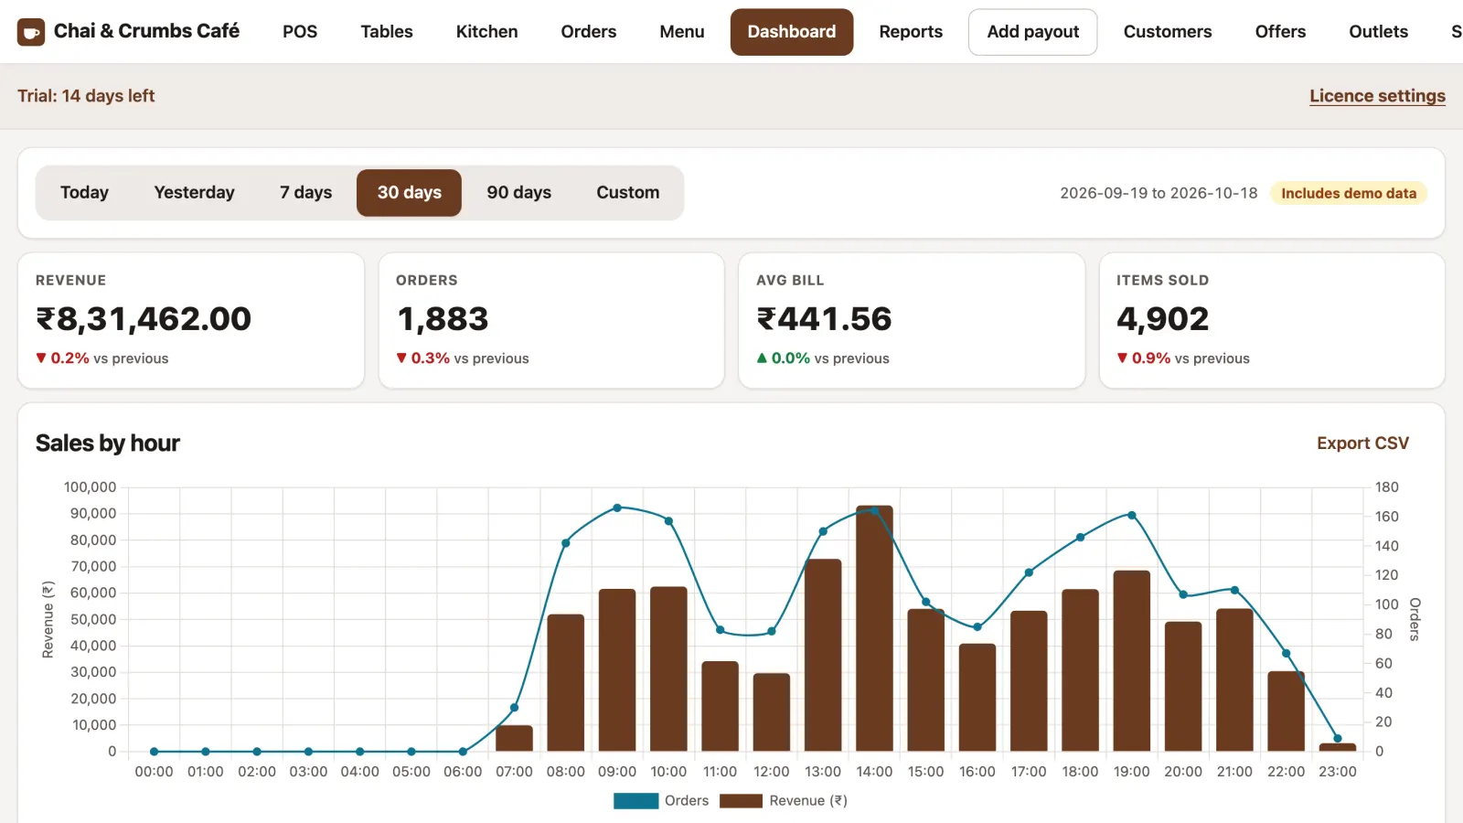The height and width of the screenshot is (823, 1463).
Task: Go to Tables in the navigation
Action: (x=387, y=32)
